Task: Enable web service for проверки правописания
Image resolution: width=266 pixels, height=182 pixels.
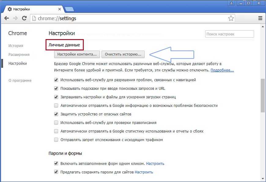Action: pyautogui.click(x=56, y=122)
